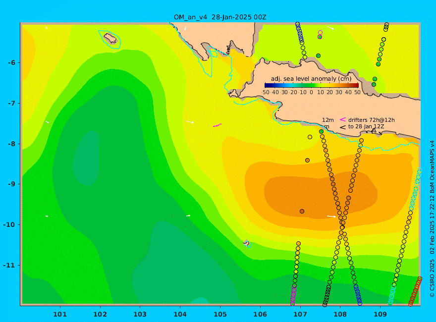
Task: Click the dark red end of the colorbar
Action: coord(356,85)
